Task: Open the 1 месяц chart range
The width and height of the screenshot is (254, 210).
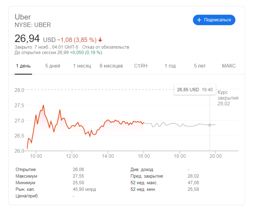Action: [82, 66]
